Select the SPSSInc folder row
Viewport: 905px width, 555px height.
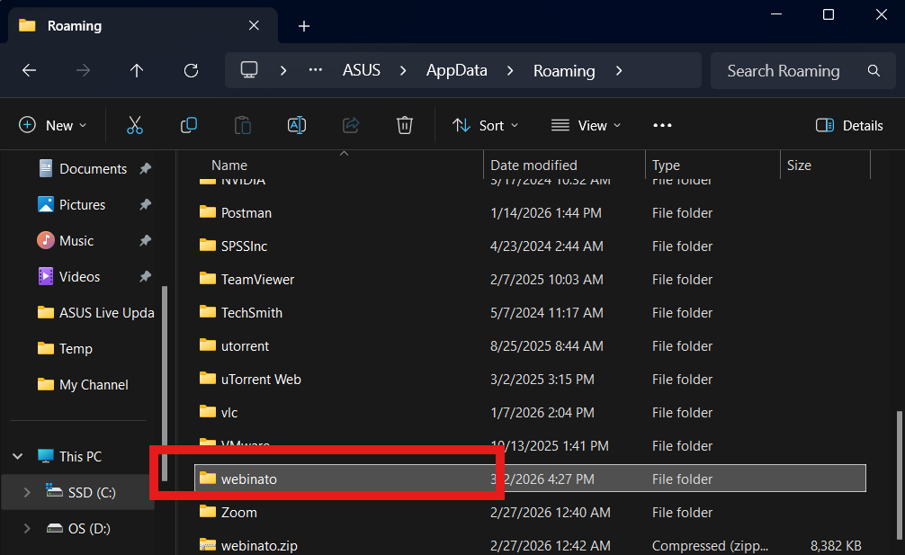(x=530, y=246)
